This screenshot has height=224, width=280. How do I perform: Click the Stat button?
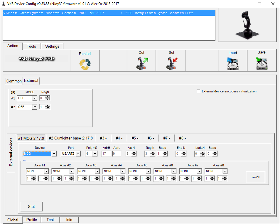(x=31, y=206)
